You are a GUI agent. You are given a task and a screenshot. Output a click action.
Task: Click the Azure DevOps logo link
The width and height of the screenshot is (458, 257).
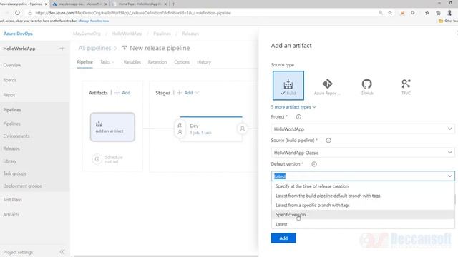[x=18, y=34]
